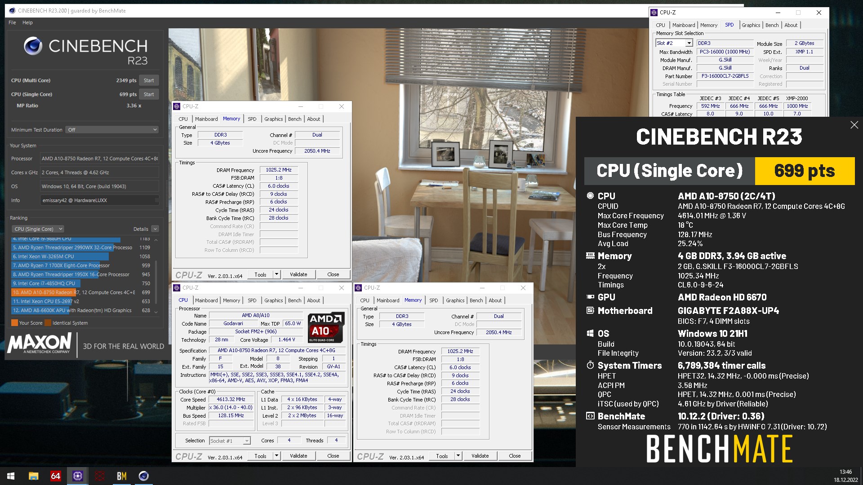Open Cinebench from the taskbar
The height and width of the screenshot is (485, 863).
coord(143,476)
